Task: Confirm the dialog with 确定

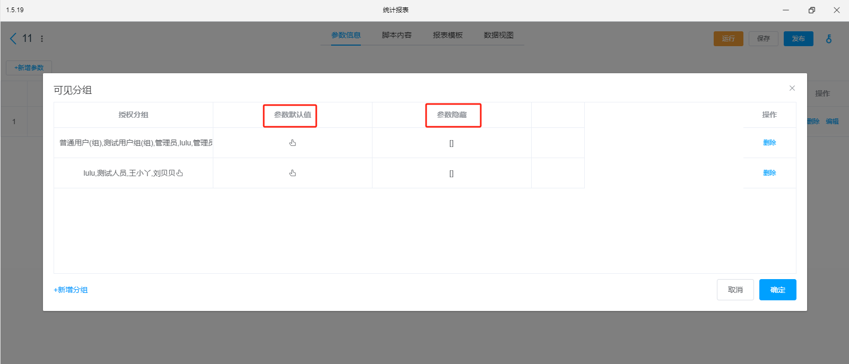Action: pos(778,290)
